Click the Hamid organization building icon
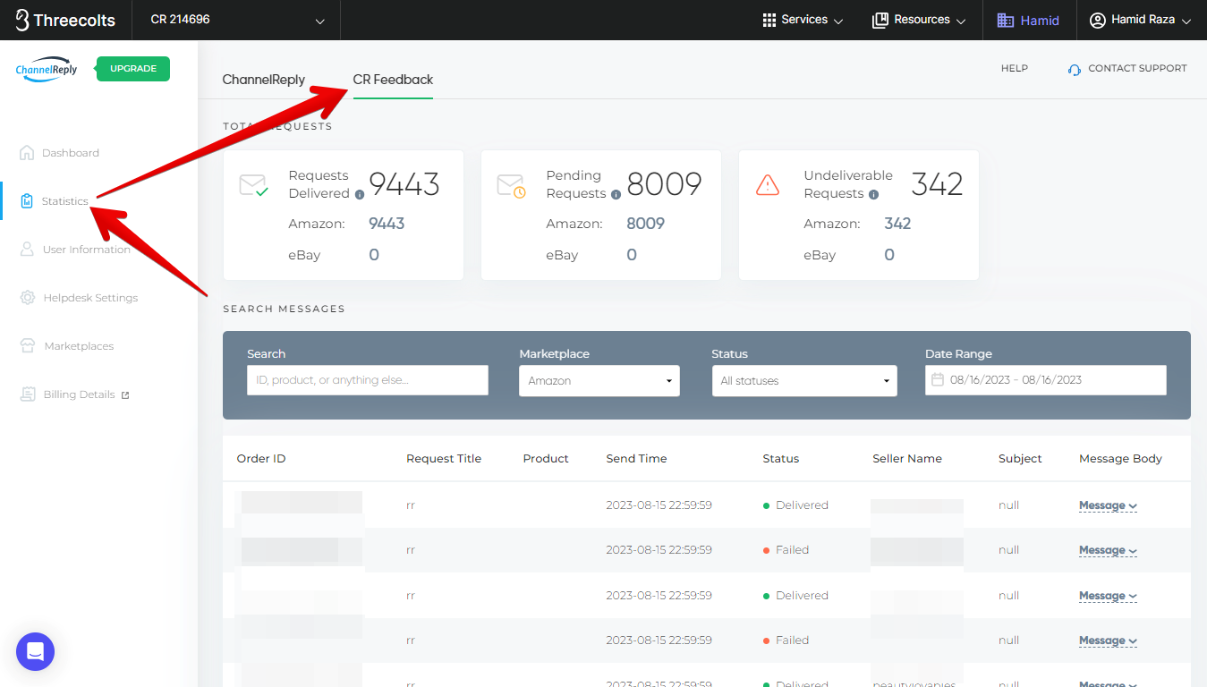 coord(1006,20)
